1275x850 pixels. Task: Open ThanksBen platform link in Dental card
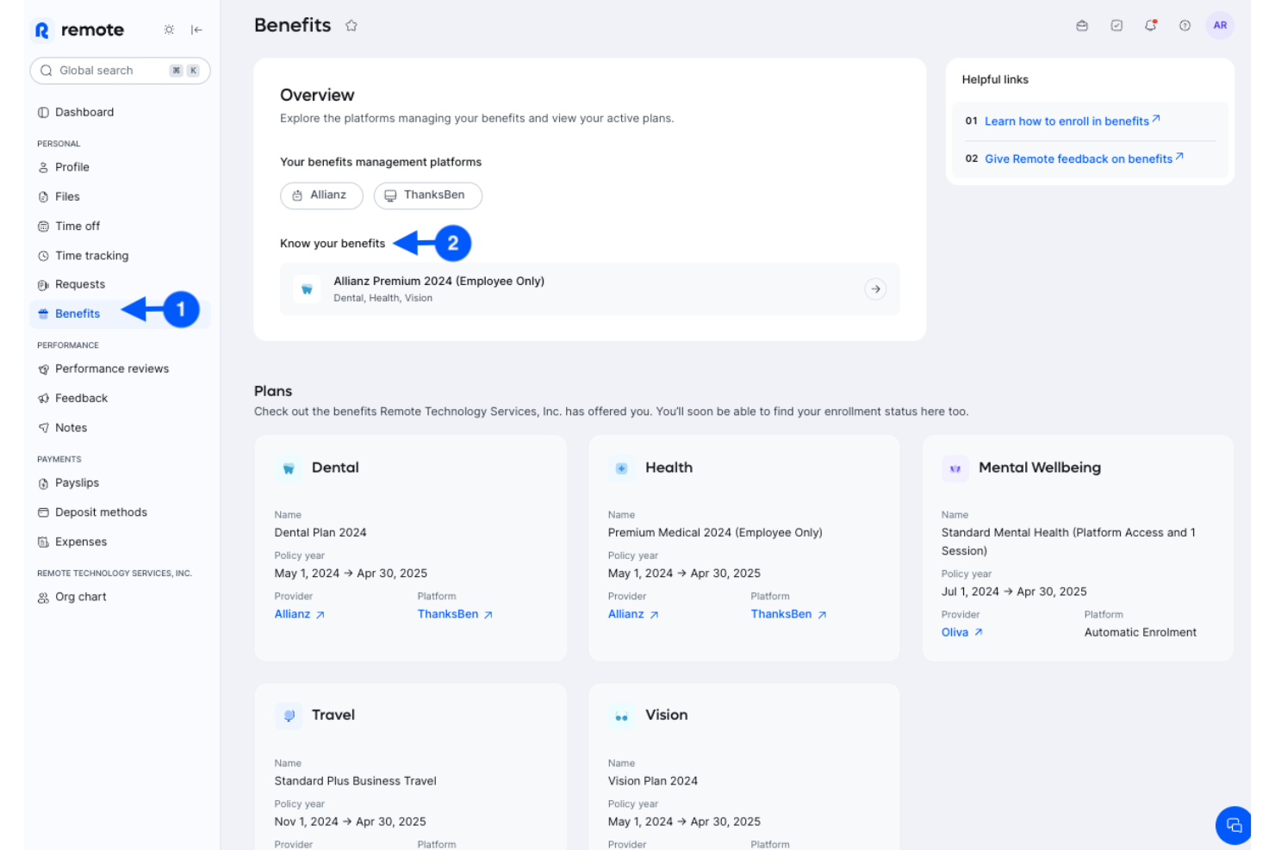(x=456, y=614)
